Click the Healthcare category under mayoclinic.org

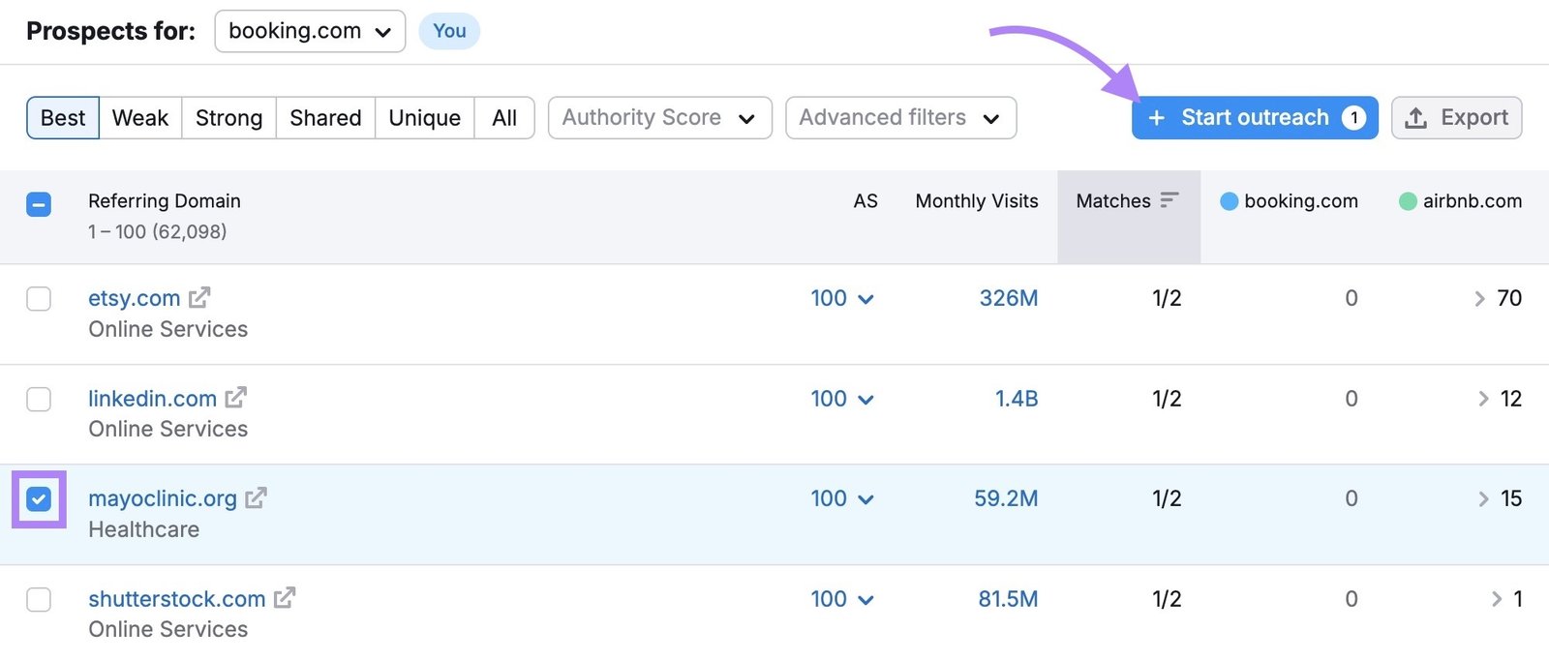143,529
